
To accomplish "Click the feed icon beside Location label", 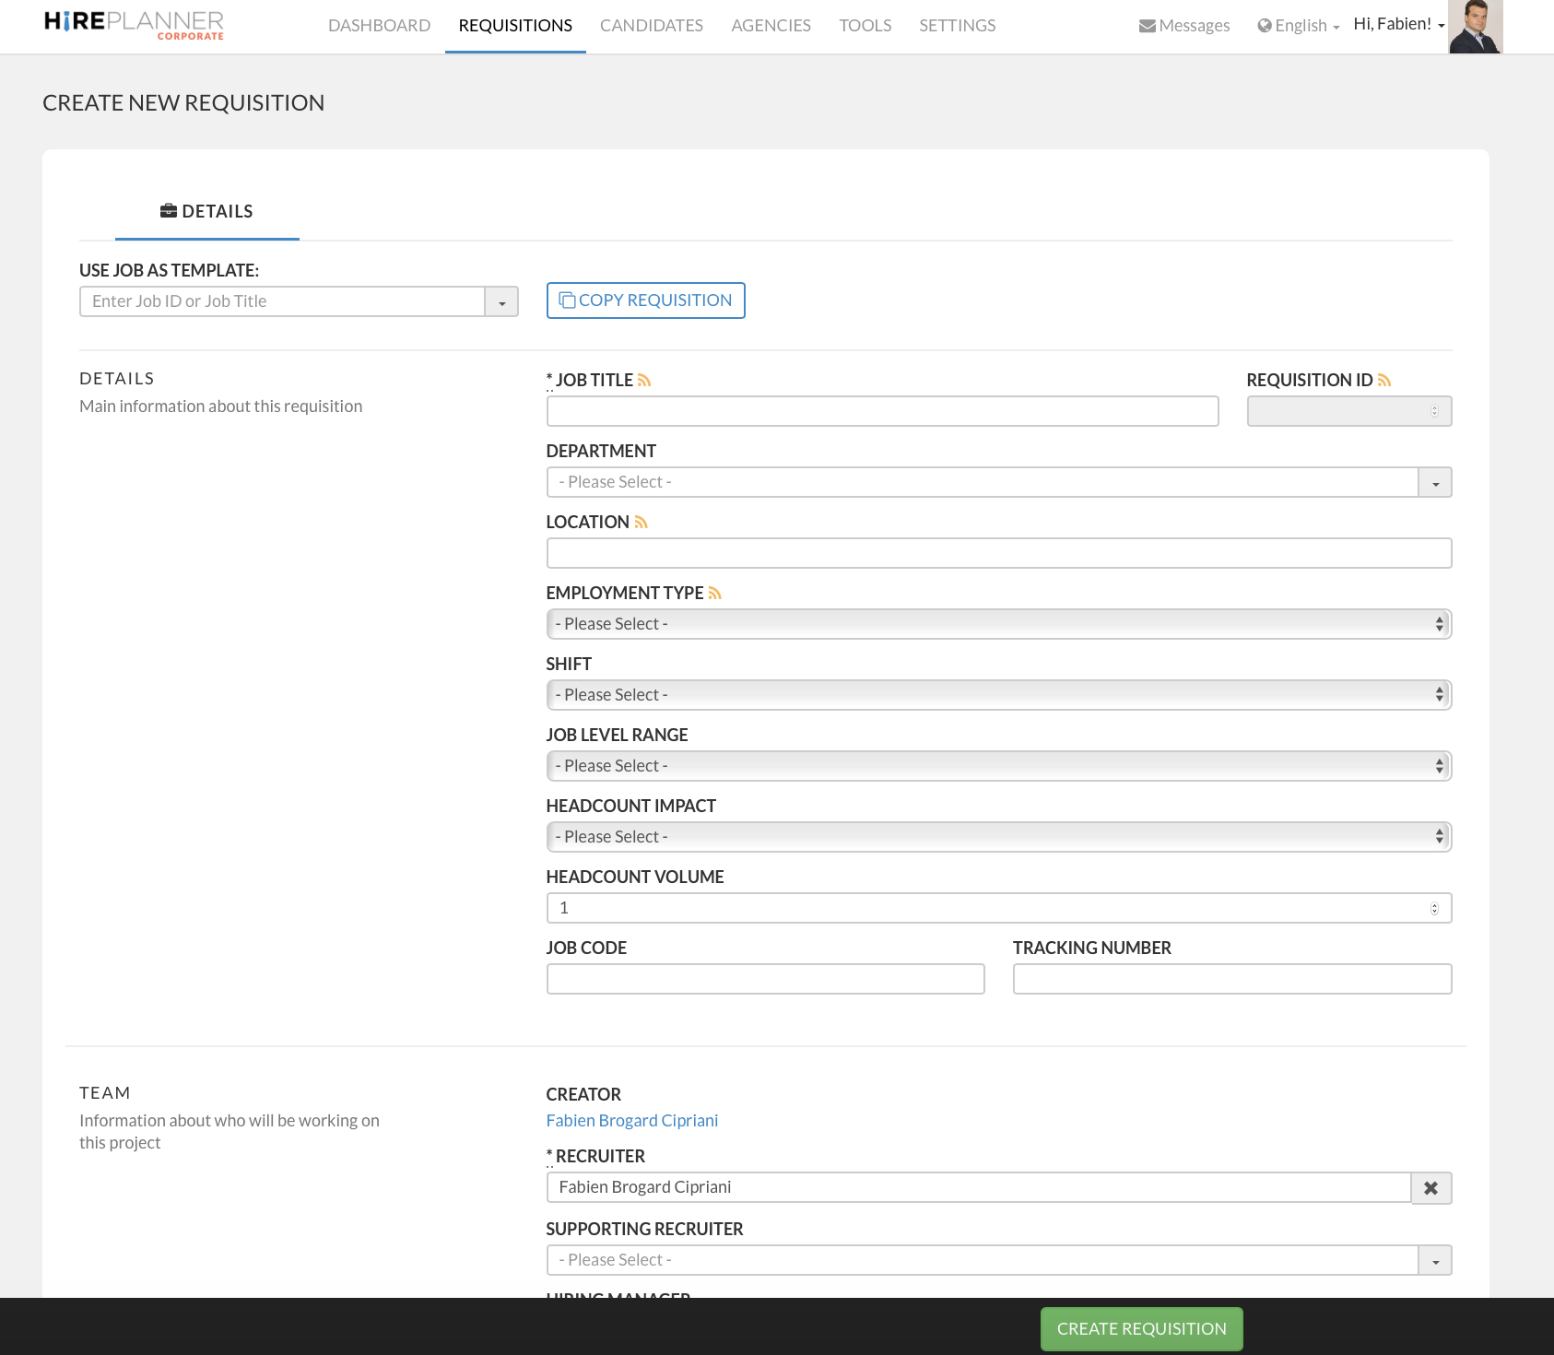I will [641, 523].
